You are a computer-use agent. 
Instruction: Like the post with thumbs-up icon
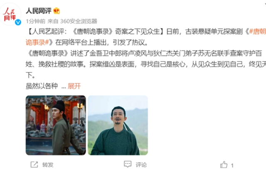pos(224,165)
